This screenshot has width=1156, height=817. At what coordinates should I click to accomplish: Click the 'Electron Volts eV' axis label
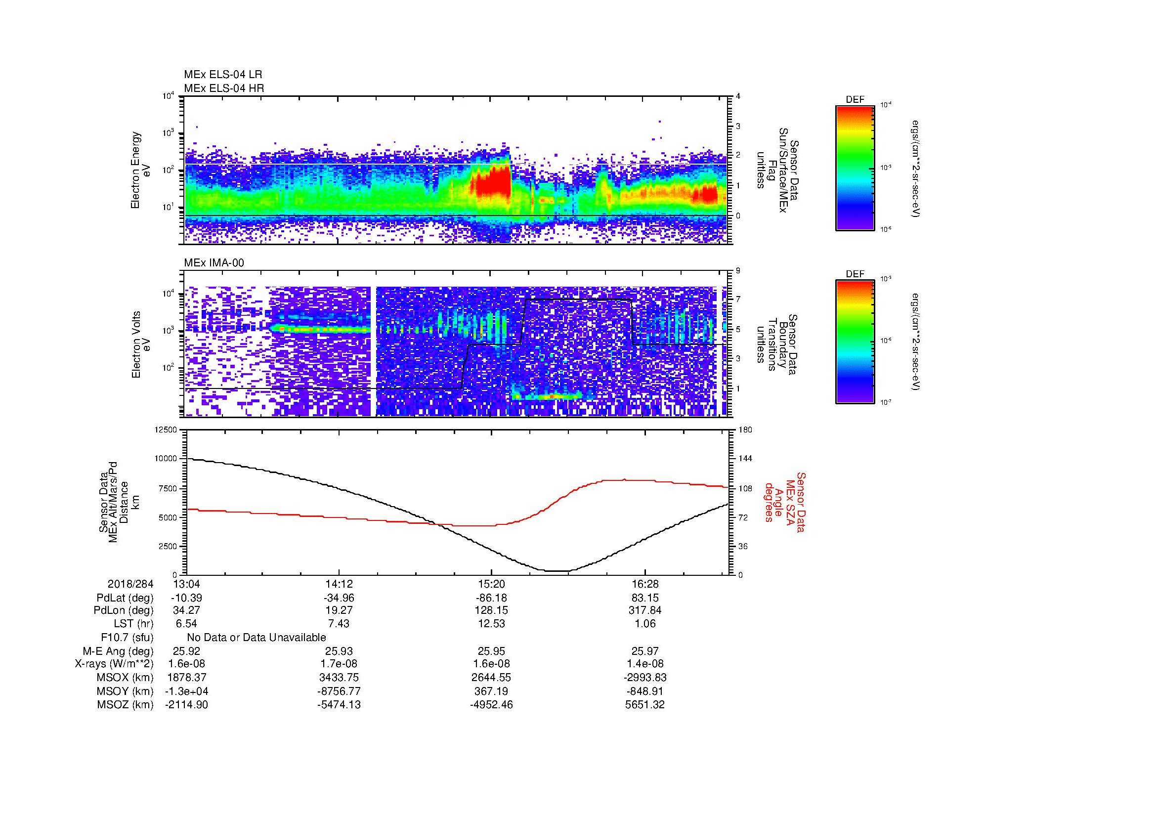pos(140,344)
